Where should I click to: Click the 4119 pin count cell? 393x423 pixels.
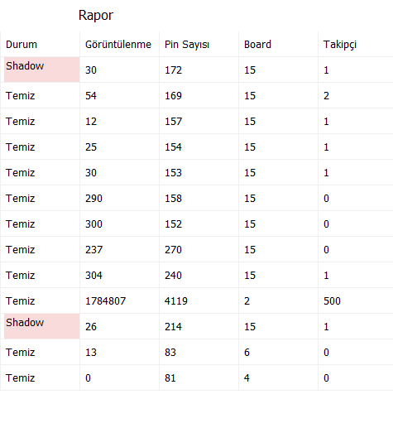pyautogui.click(x=199, y=300)
